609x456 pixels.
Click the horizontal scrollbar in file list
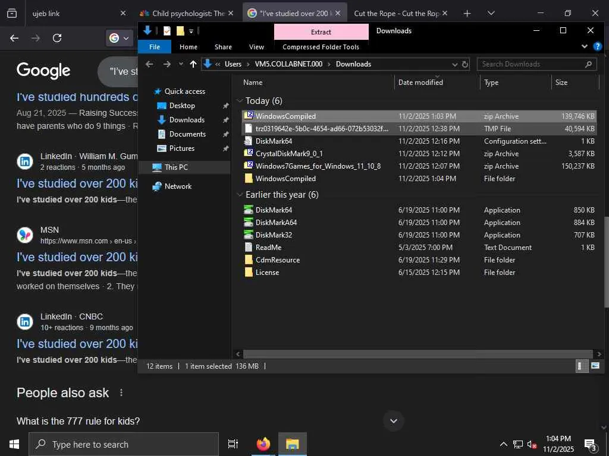418,354
